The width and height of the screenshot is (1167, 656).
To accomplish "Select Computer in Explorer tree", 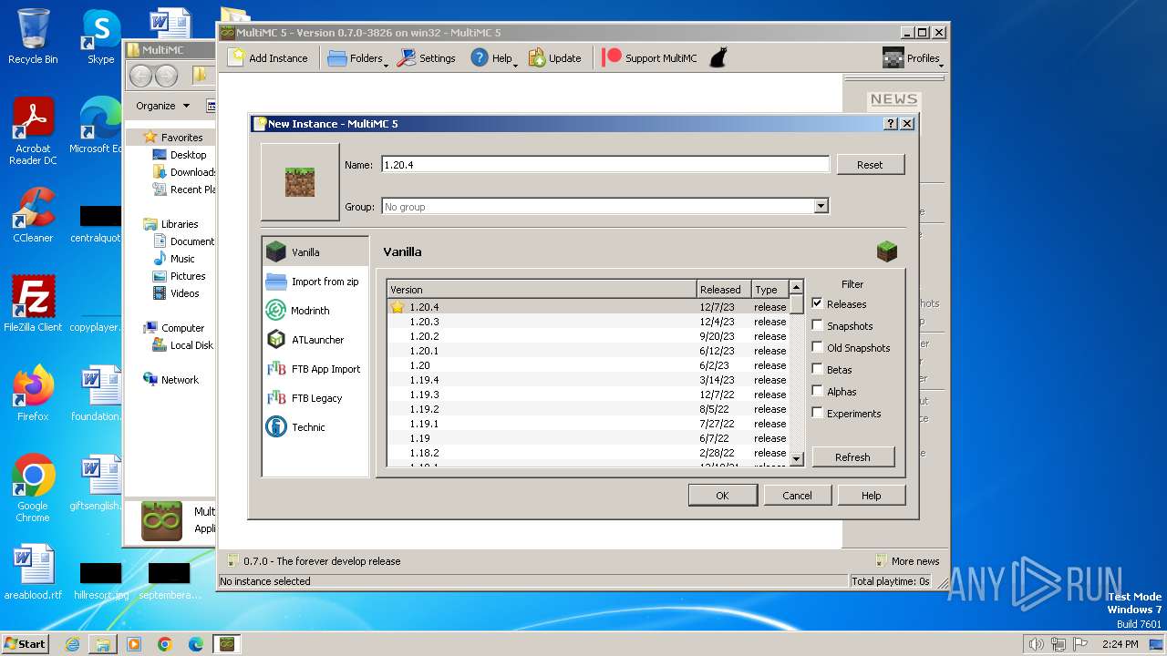I will click(173, 328).
